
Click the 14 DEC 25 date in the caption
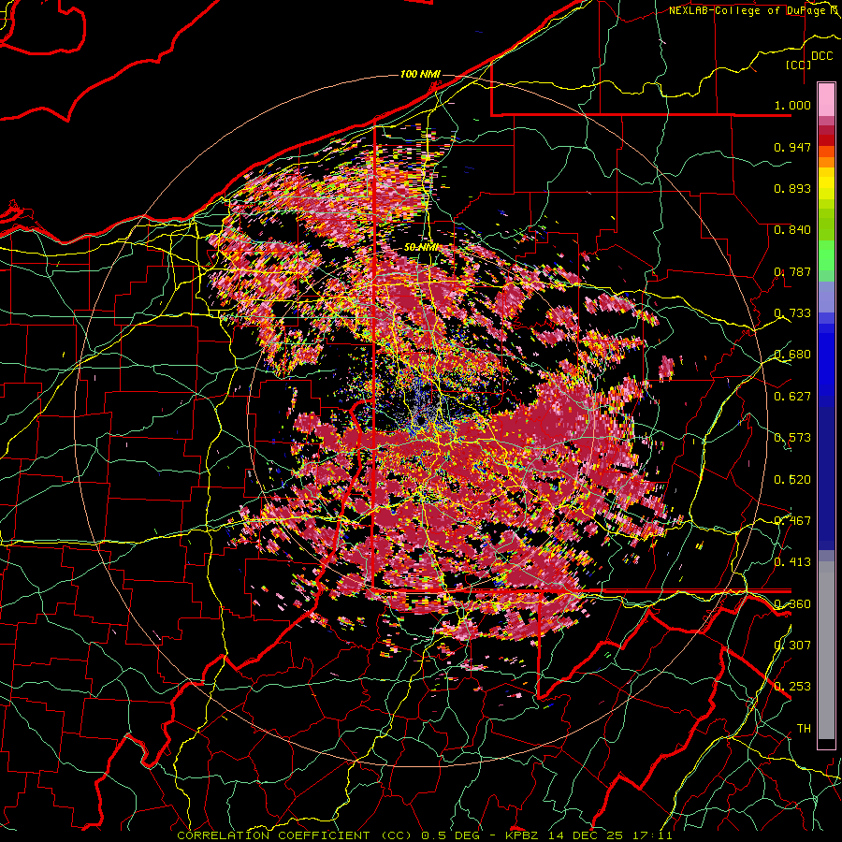coord(587,835)
